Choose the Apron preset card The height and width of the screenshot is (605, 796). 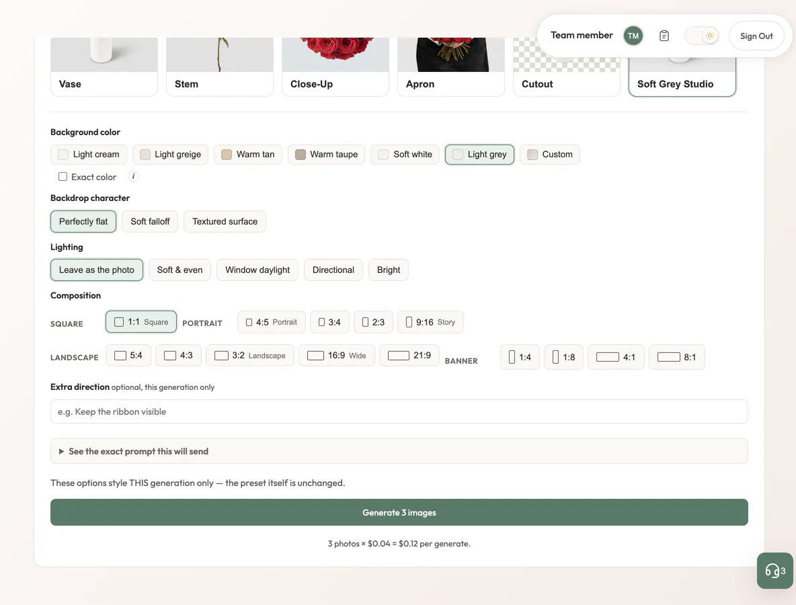[x=451, y=67]
